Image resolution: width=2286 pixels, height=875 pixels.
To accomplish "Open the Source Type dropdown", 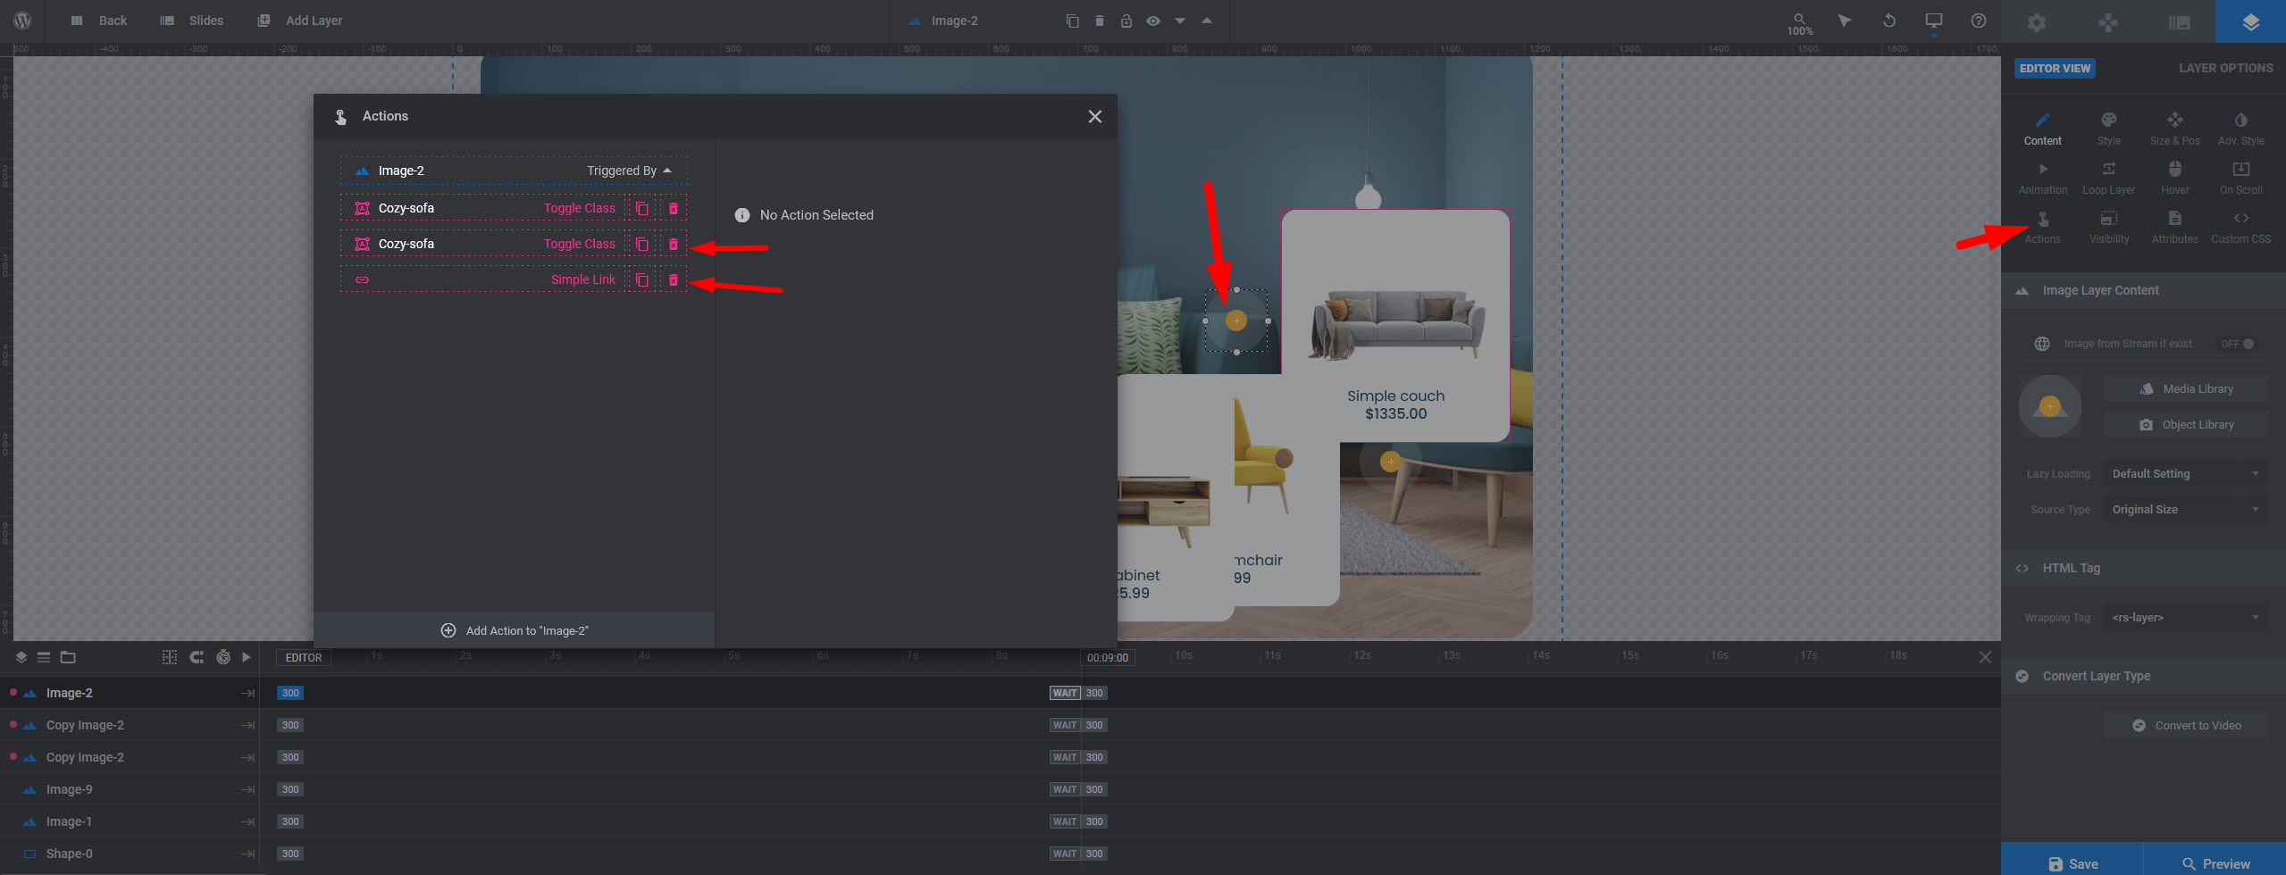I will [2184, 510].
